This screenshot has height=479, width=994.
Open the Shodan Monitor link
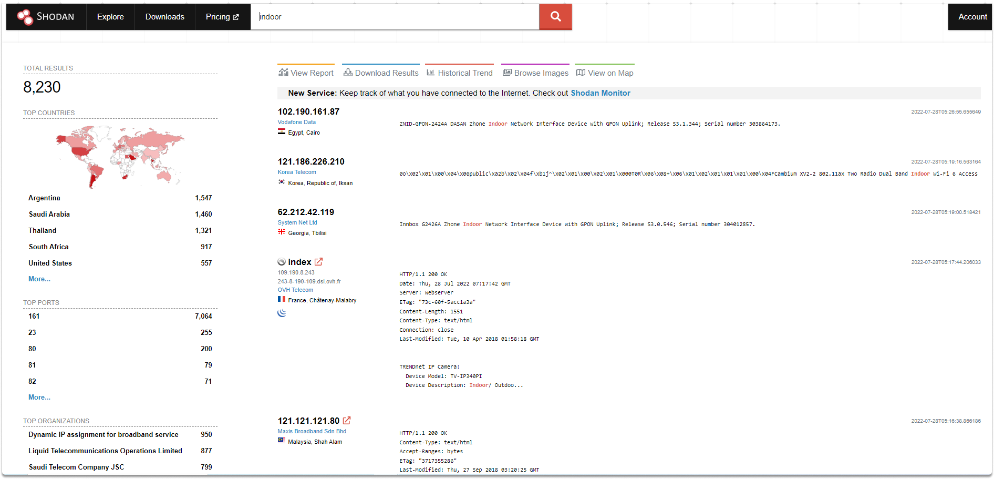pos(600,93)
